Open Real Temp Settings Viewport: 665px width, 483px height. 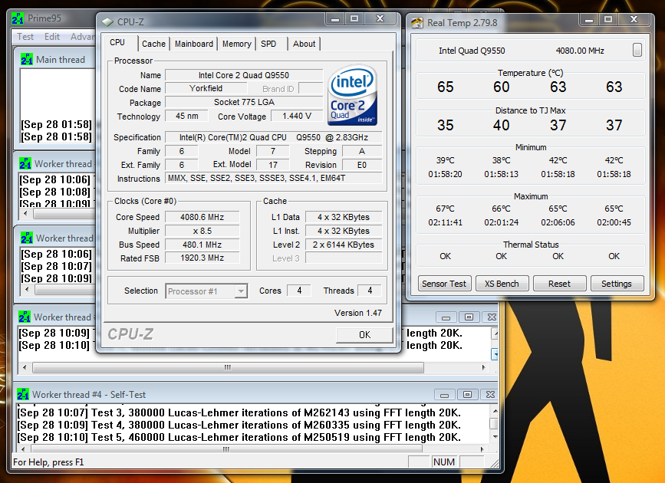617,284
